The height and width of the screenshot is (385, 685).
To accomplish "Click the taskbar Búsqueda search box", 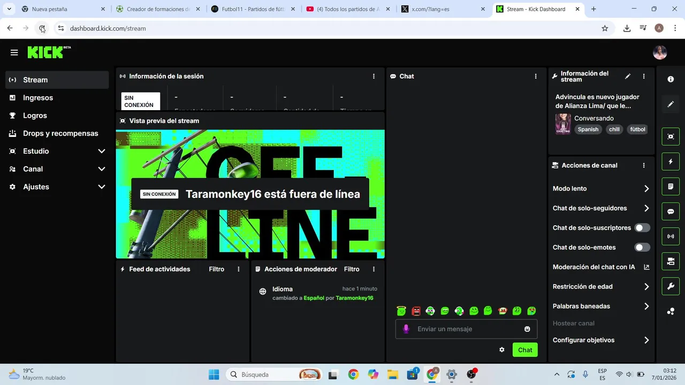I will coord(275,374).
